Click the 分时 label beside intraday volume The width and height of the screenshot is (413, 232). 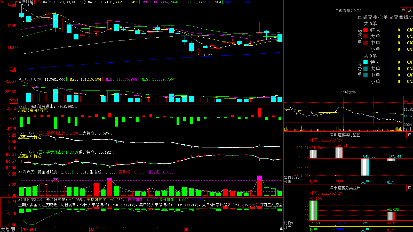[x=408, y=129]
